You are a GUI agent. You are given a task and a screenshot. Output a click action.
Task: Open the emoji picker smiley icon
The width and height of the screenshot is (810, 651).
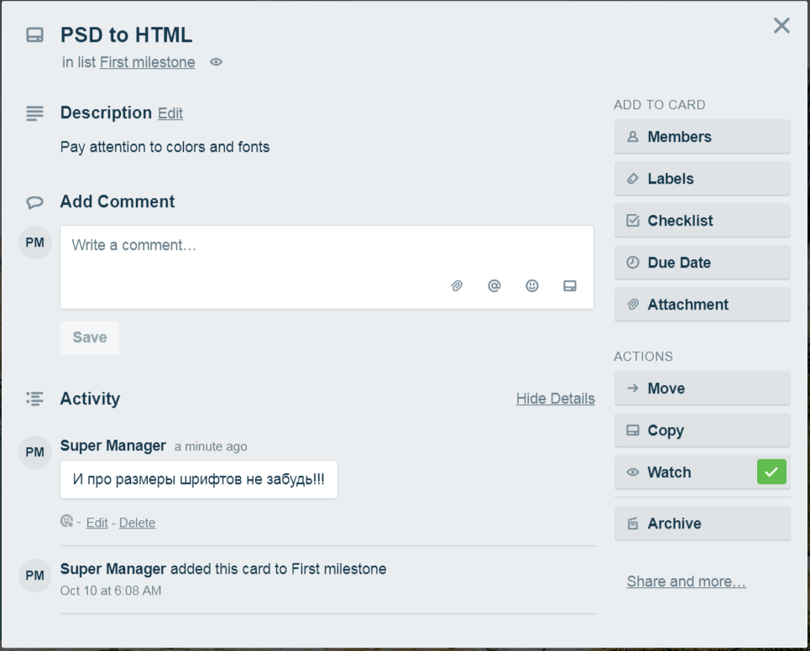[x=532, y=286]
